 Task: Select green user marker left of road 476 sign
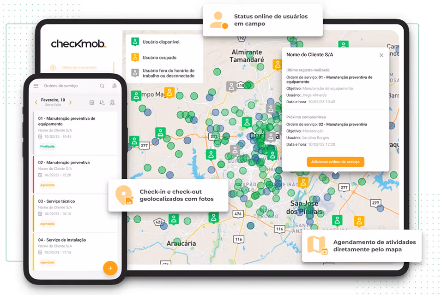(214, 218)
